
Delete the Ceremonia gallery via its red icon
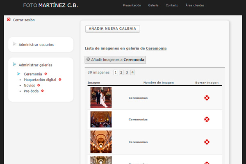[46, 74]
